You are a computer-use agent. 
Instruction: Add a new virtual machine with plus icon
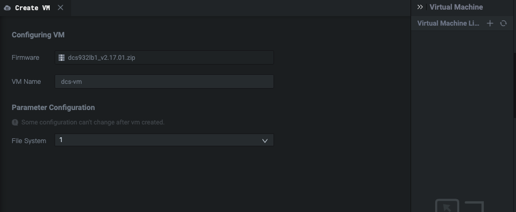click(490, 23)
